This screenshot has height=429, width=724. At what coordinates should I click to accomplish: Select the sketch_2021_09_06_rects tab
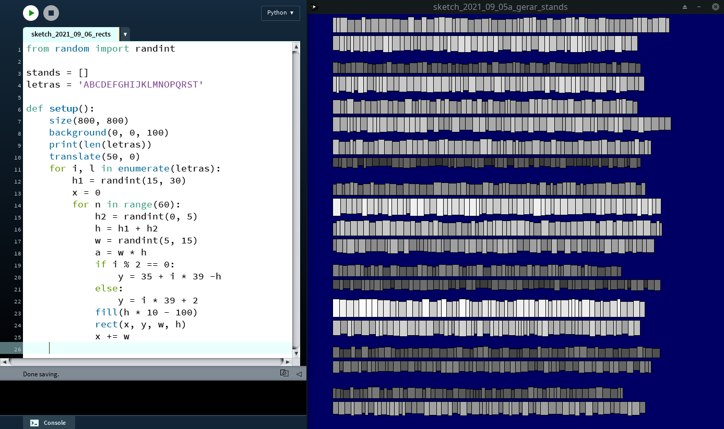coord(71,34)
